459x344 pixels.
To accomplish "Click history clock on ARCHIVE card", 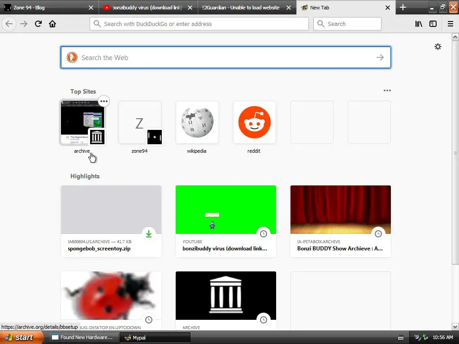I will [264, 320].
